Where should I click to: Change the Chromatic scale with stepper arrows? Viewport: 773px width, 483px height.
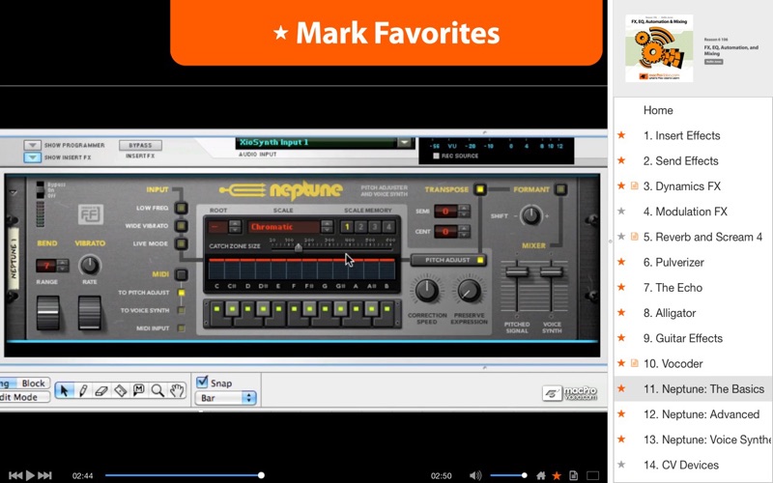(x=327, y=227)
